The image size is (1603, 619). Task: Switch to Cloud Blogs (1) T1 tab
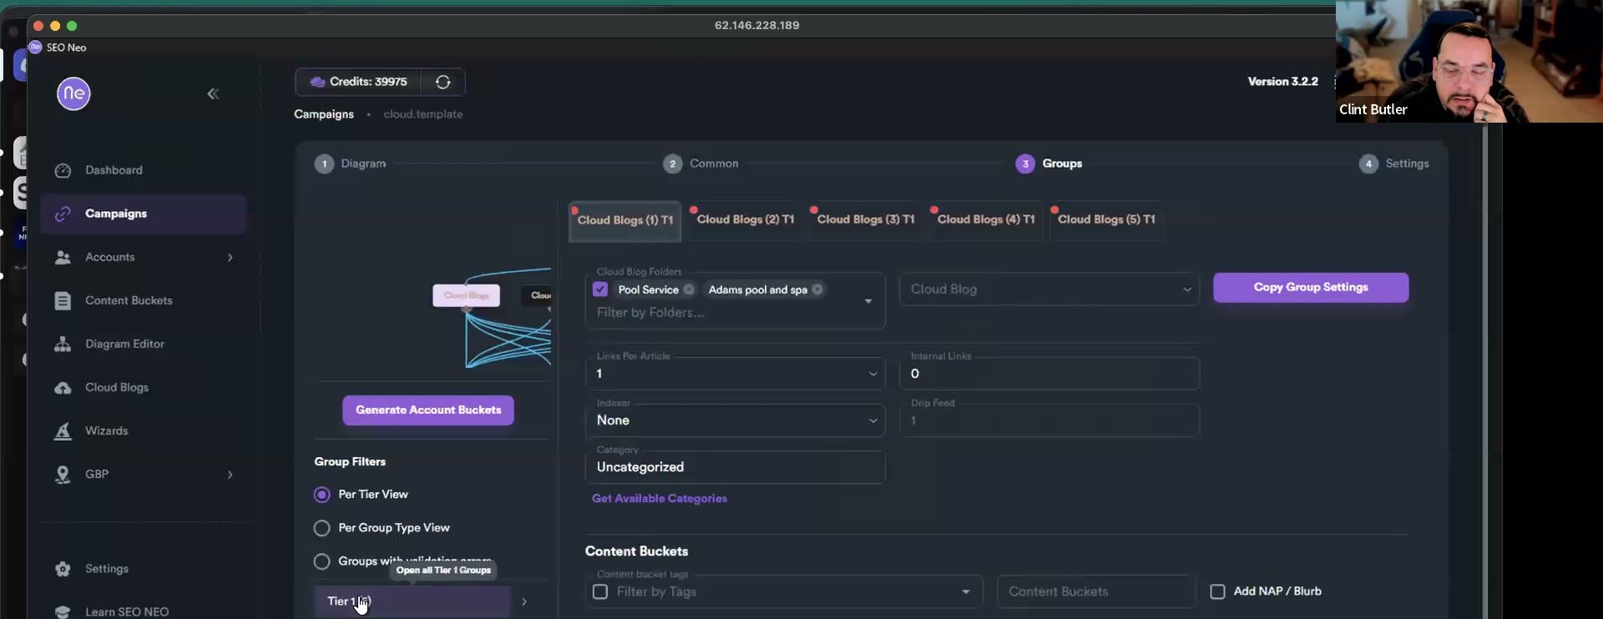click(x=625, y=220)
